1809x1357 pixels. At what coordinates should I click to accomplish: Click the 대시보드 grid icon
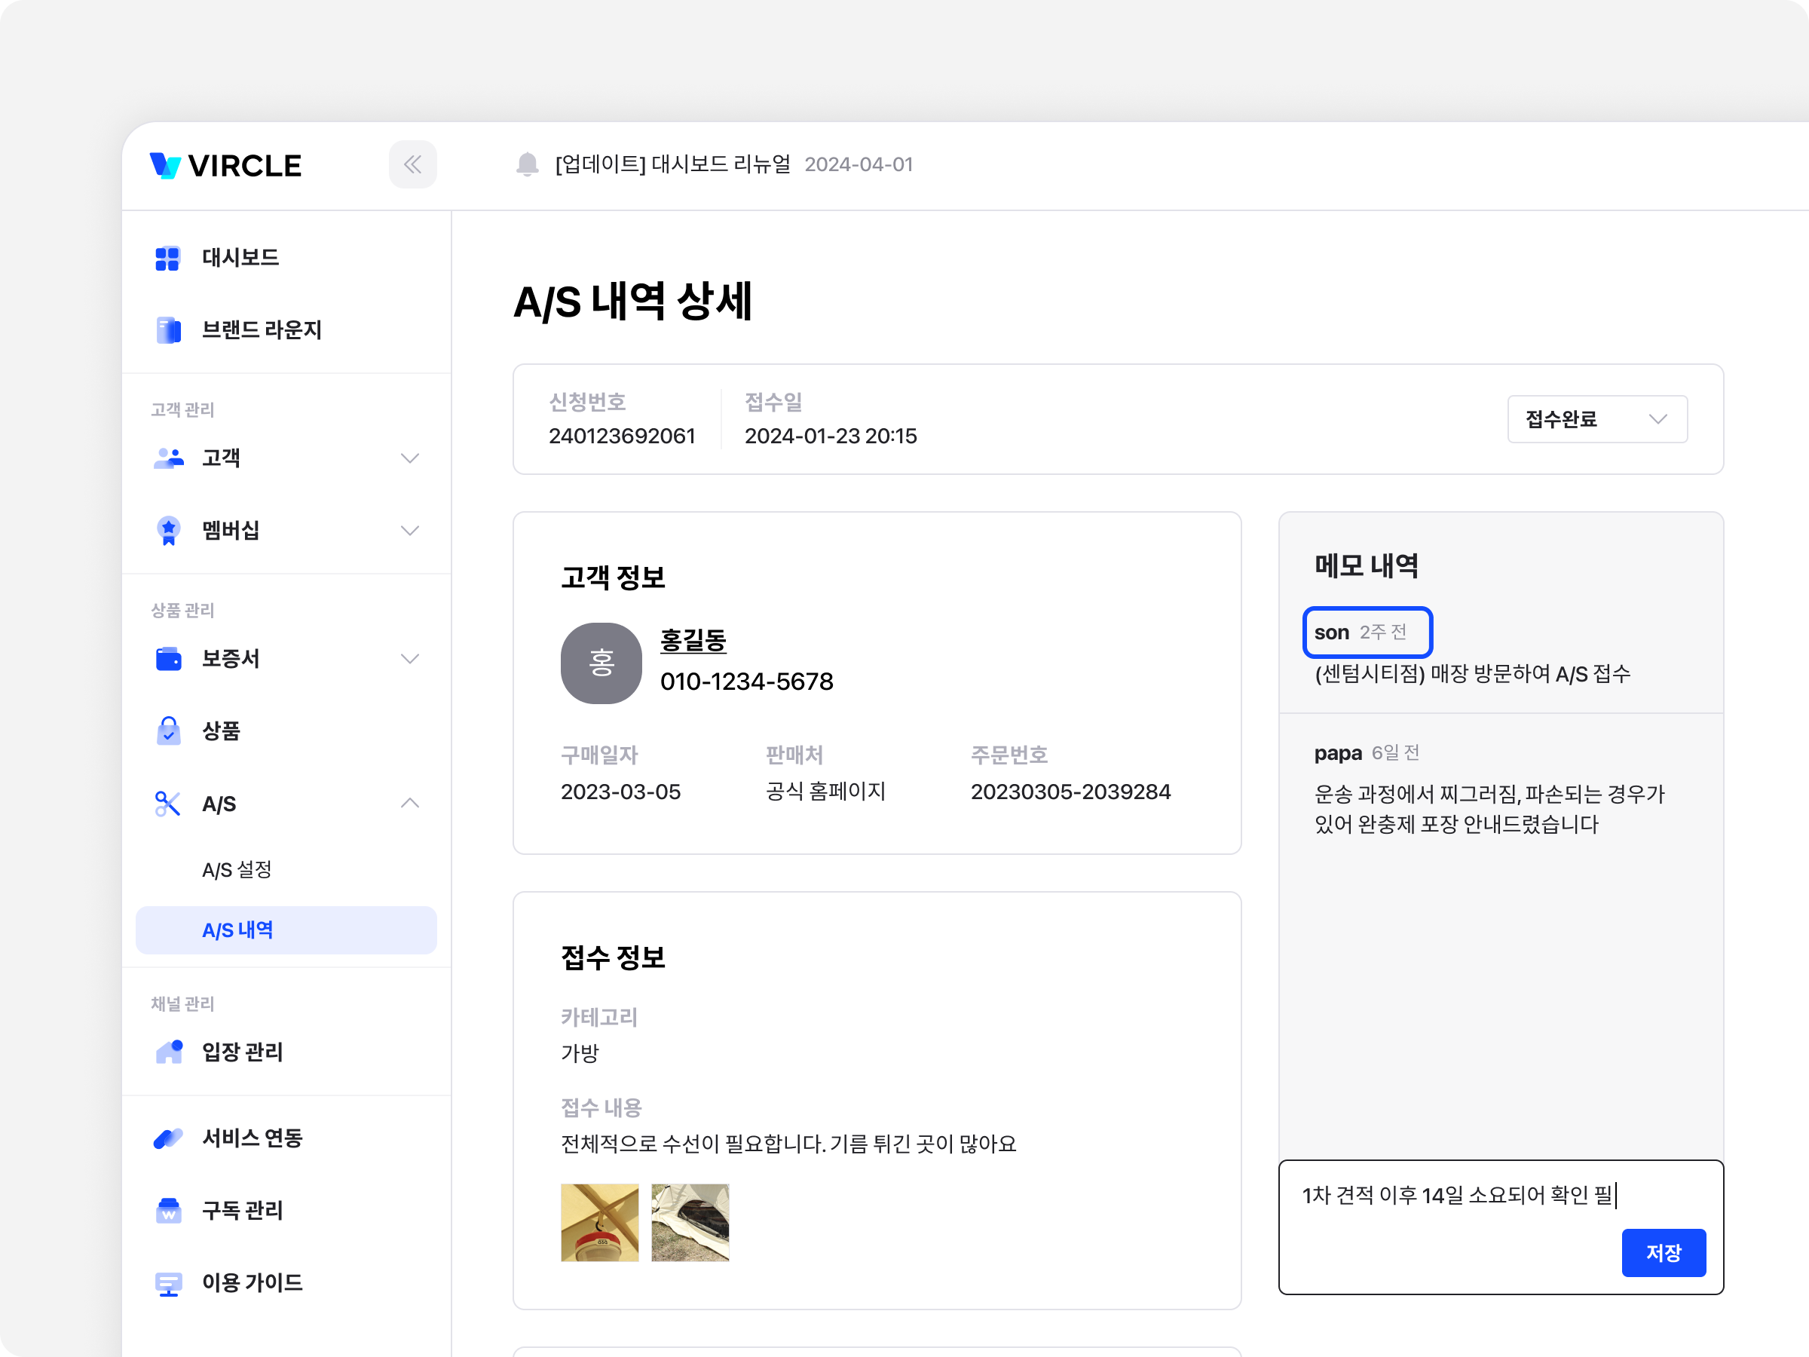click(167, 259)
